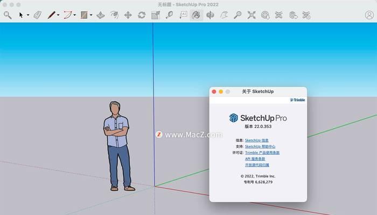Open the Search tool in the toolbar

pos(8,15)
